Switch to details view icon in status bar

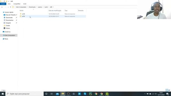167,90
